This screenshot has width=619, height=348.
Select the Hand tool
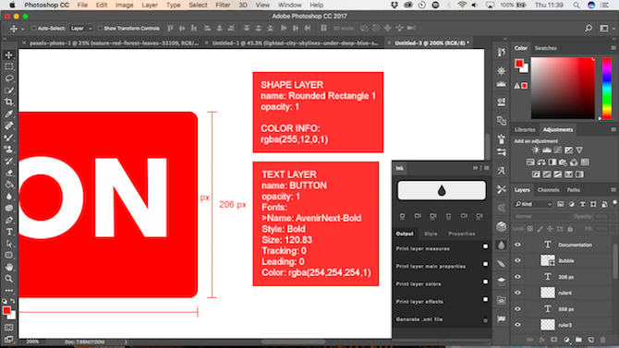8,267
